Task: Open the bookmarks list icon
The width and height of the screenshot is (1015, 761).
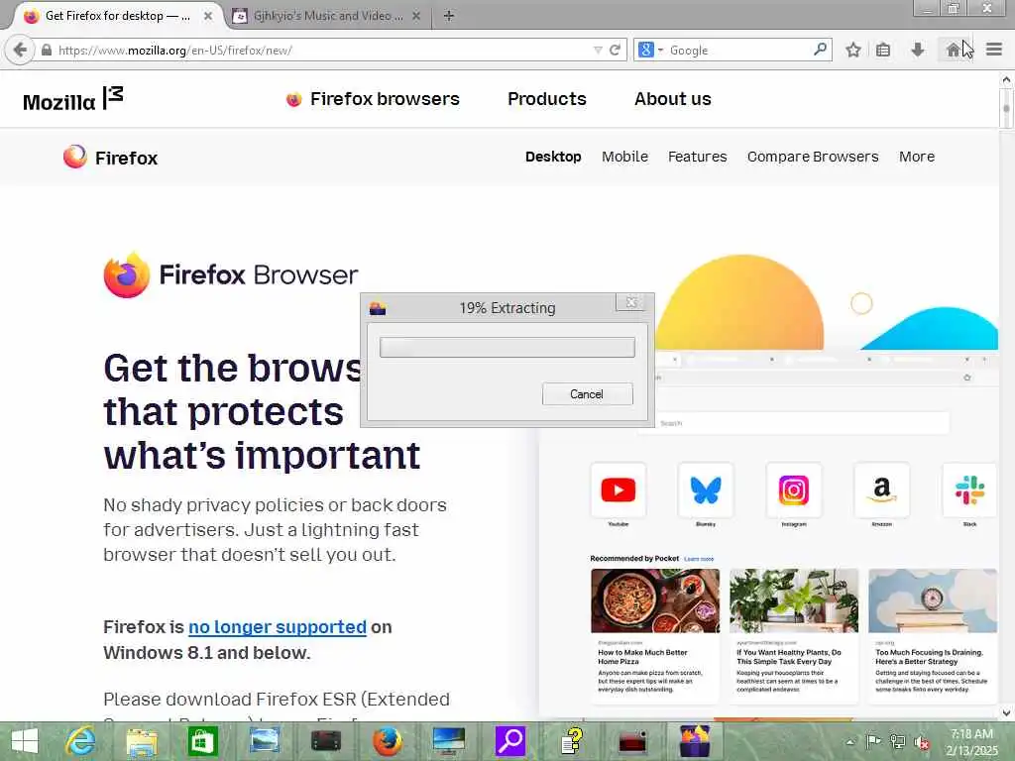Action: pos(883,50)
